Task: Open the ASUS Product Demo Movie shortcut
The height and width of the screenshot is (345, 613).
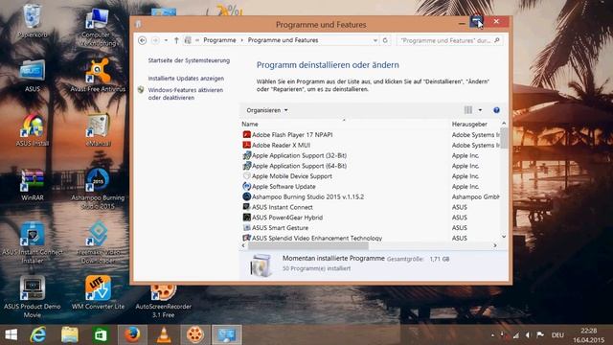Action: pos(32,297)
